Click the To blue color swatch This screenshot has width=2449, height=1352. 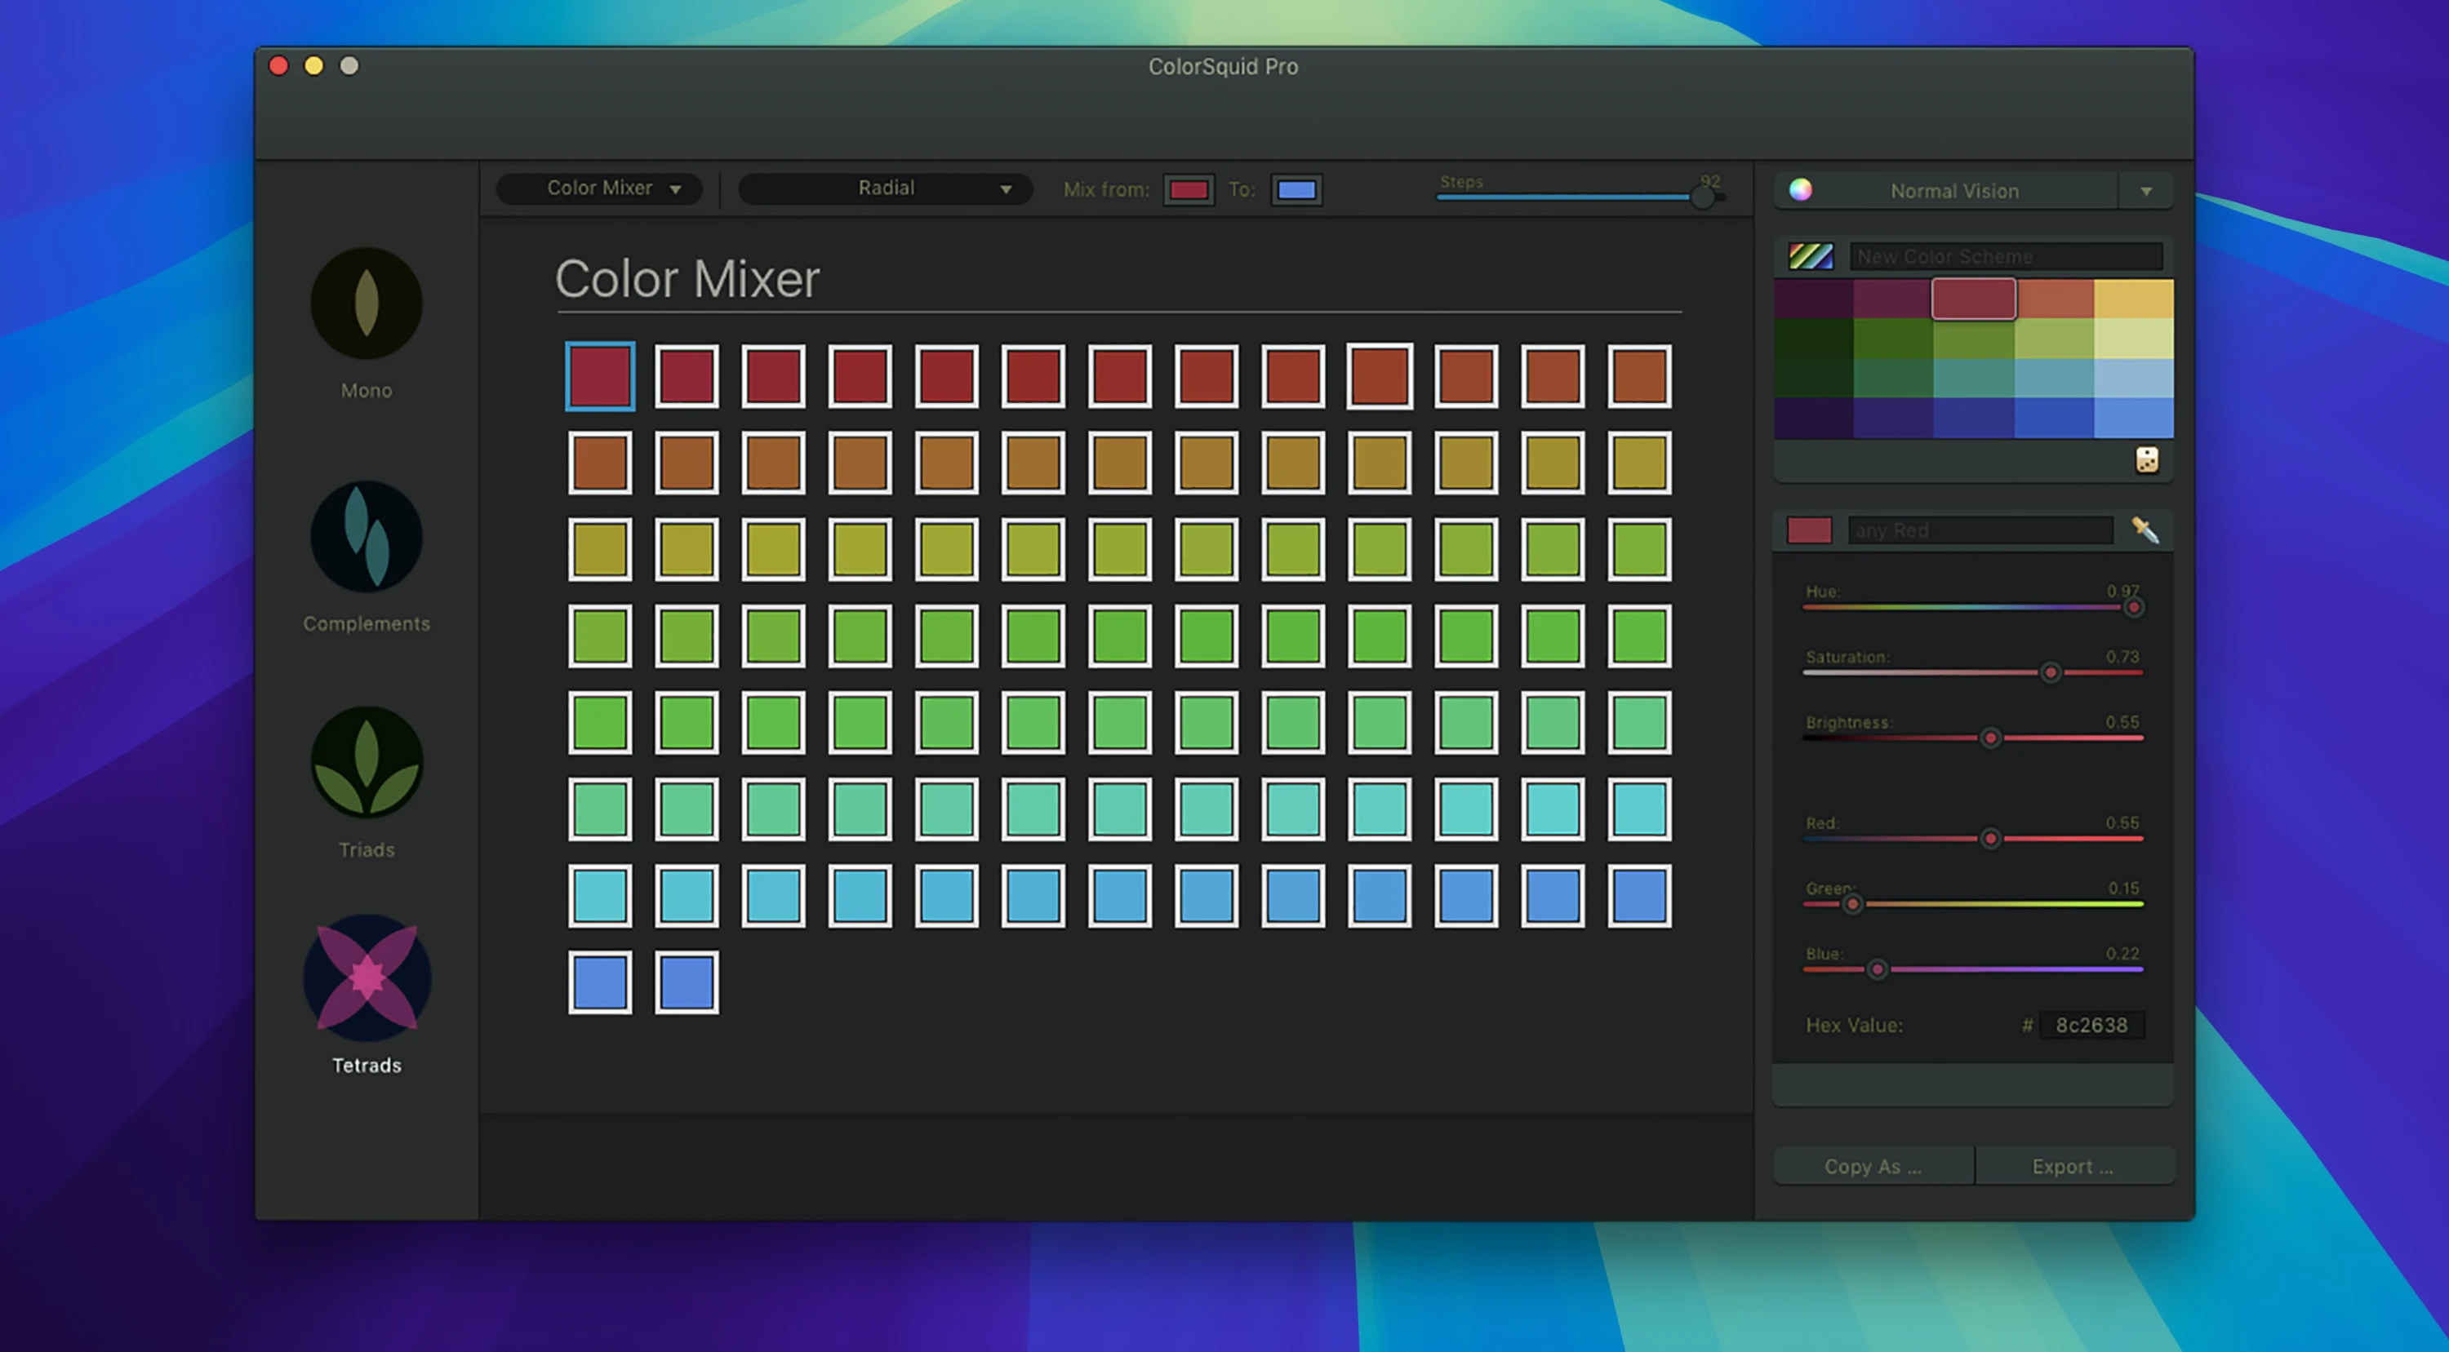click(x=1296, y=190)
